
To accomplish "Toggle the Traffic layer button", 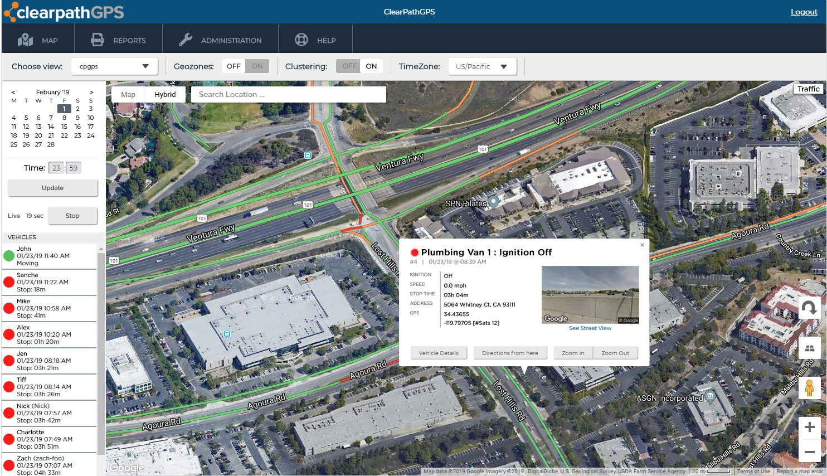I will tap(807, 89).
